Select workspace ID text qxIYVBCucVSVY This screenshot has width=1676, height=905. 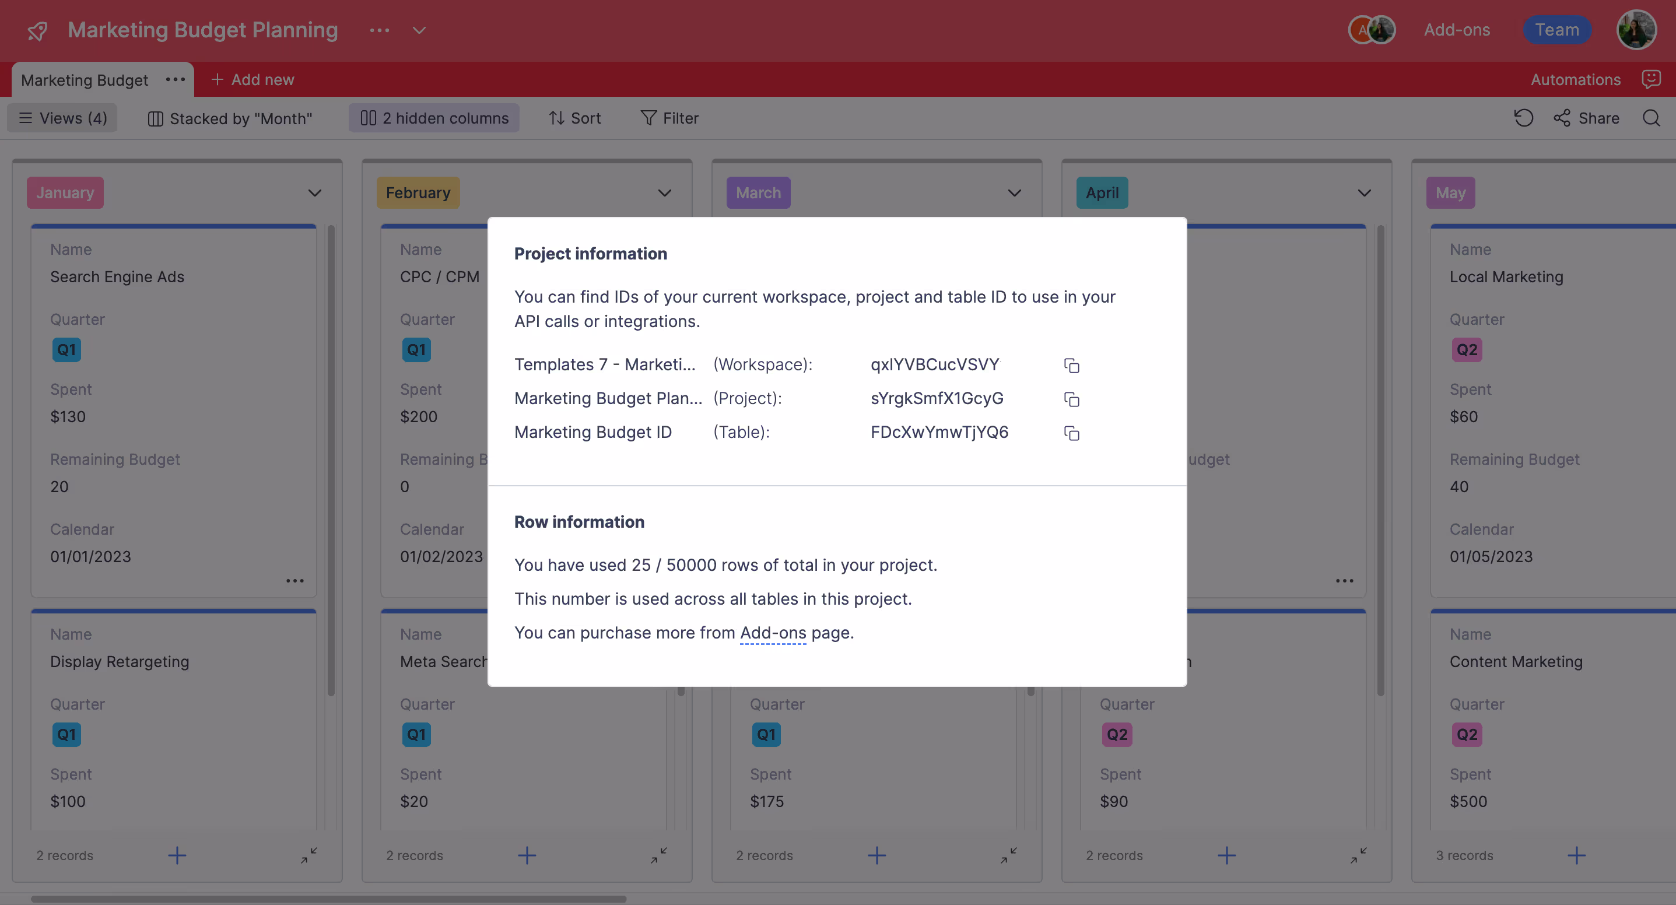click(935, 365)
